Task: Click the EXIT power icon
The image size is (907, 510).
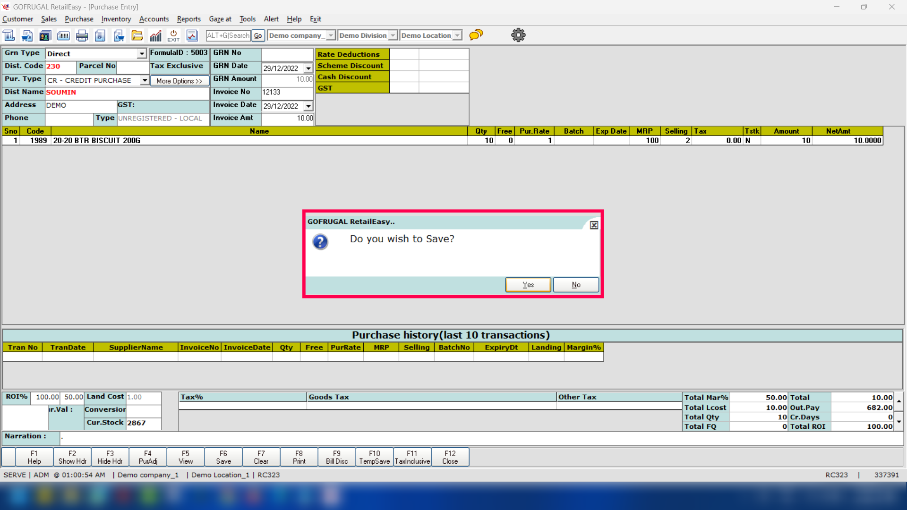Action: pyautogui.click(x=173, y=35)
